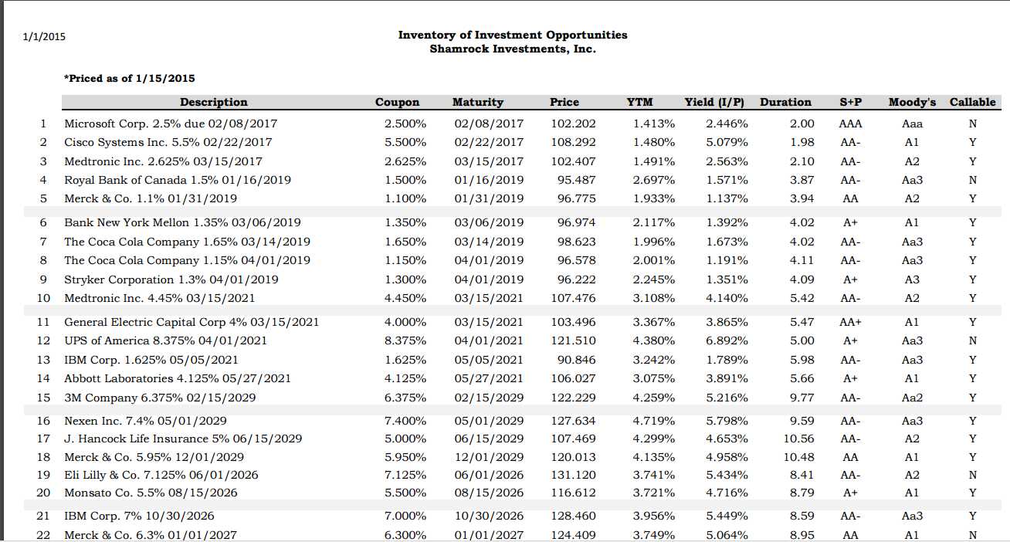Select the Royal Bank of Canada description

click(178, 180)
